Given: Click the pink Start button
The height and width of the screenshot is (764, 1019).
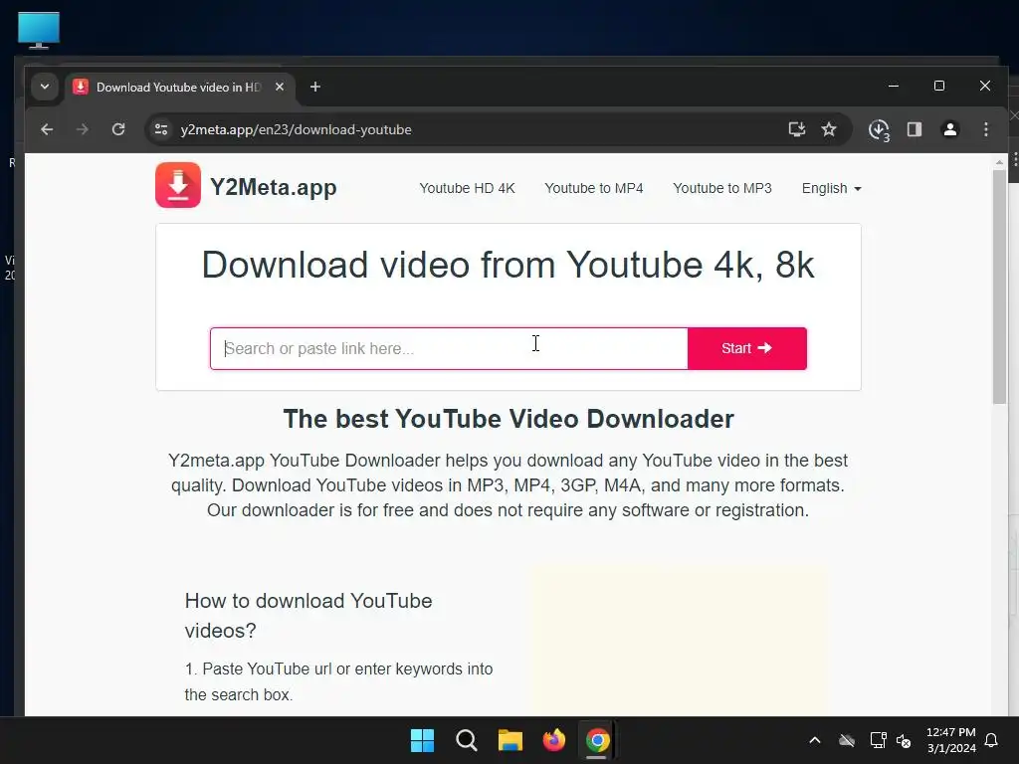Looking at the screenshot, I should pyautogui.click(x=747, y=349).
